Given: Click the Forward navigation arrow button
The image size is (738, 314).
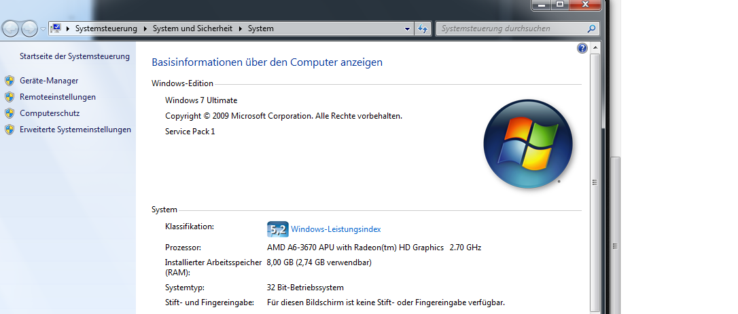Looking at the screenshot, I should coord(29,28).
